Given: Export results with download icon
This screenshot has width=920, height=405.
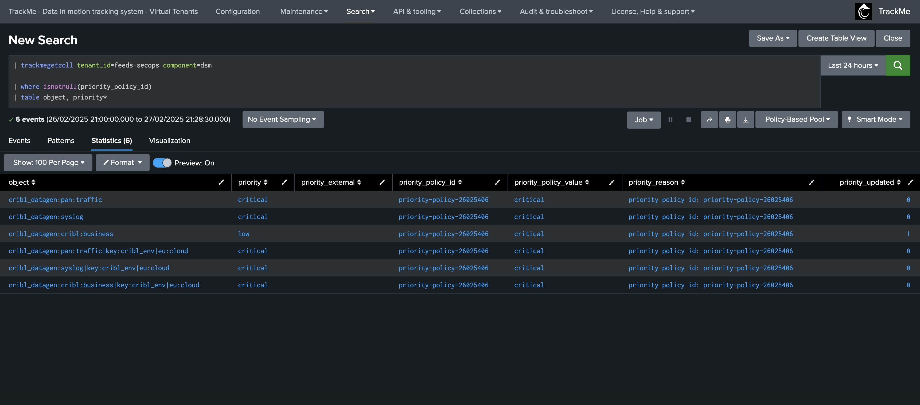Looking at the screenshot, I should click(x=746, y=120).
